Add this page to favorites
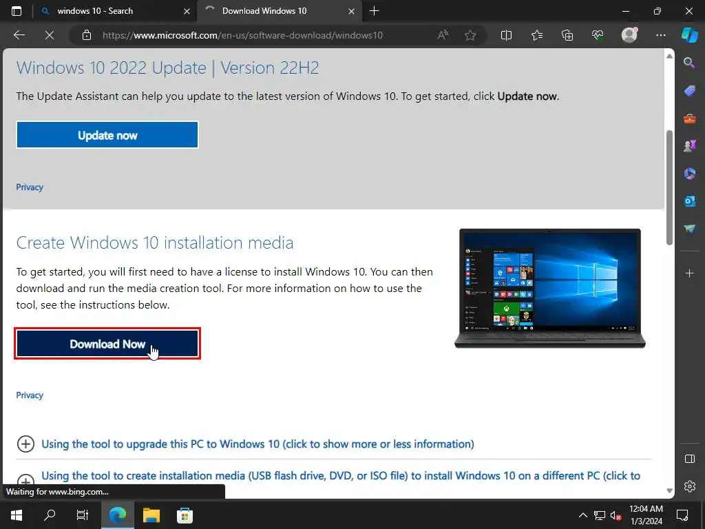This screenshot has width=705, height=529. 470,35
